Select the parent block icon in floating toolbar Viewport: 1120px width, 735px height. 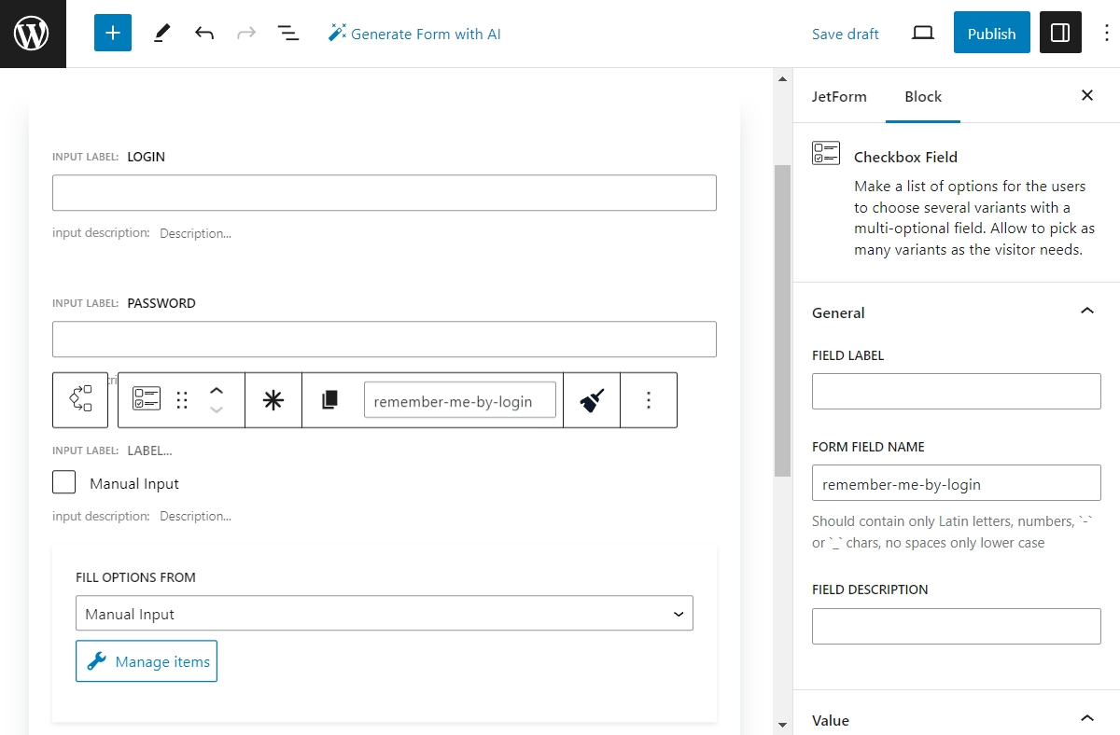(80, 399)
